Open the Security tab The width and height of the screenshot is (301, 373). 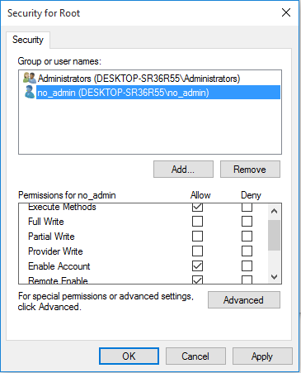(28, 40)
